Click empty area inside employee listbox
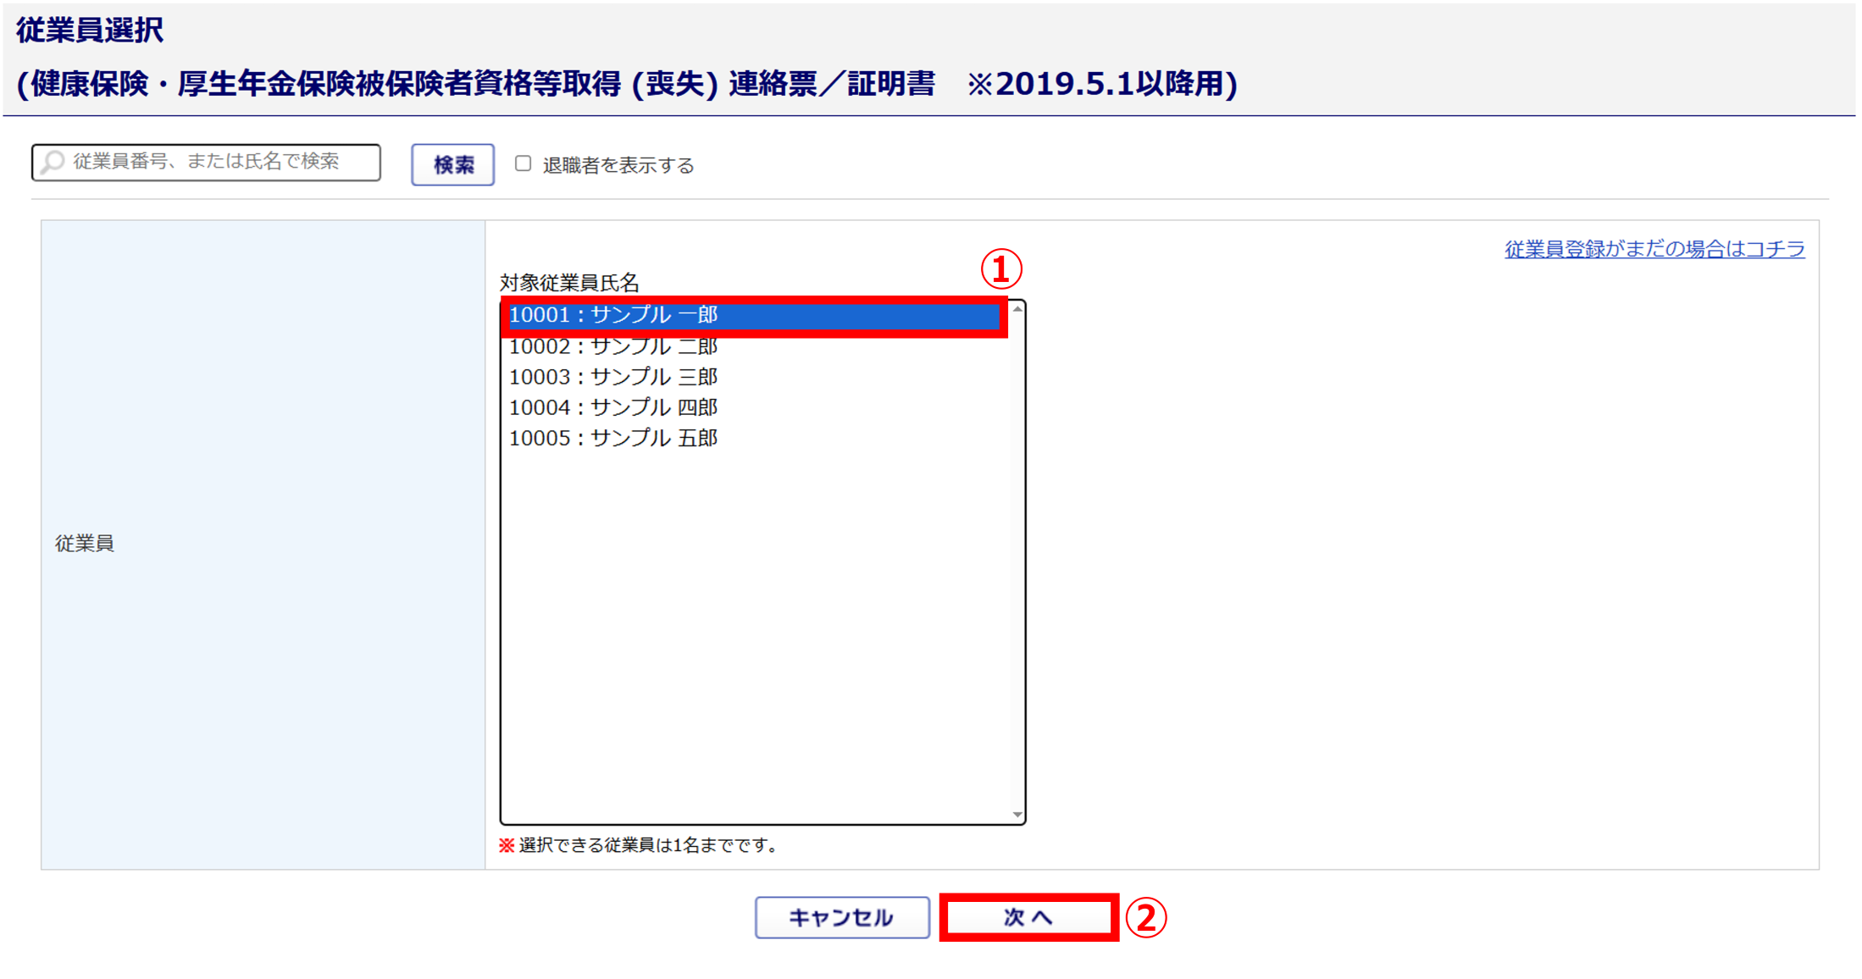The height and width of the screenshot is (979, 1862). tap(754, 635)
